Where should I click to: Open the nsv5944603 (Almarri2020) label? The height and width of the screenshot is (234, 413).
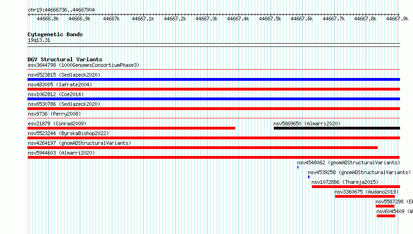click(61, 153)
